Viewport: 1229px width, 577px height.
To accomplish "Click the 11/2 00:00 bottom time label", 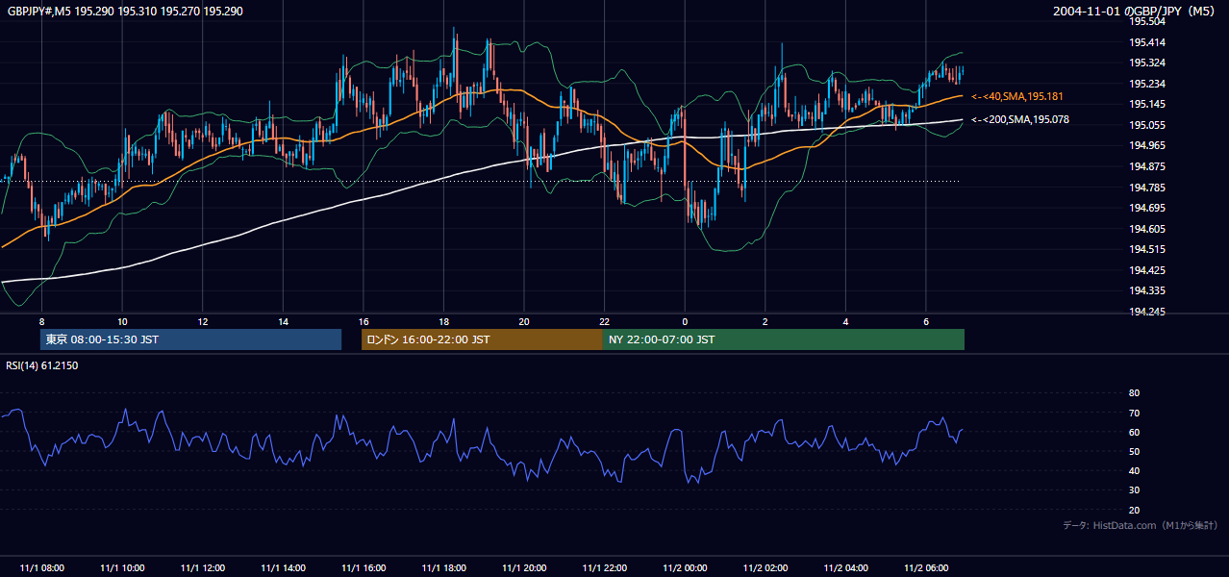I will (685, 567).
